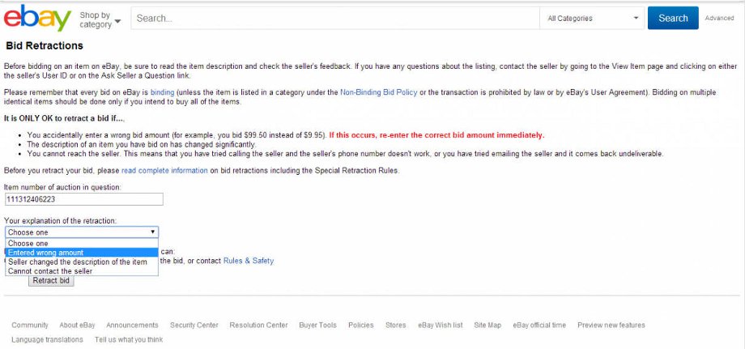Expand the All Categories dropdown
This screenshot has width=745, height=349.
(x=592, y=18)
